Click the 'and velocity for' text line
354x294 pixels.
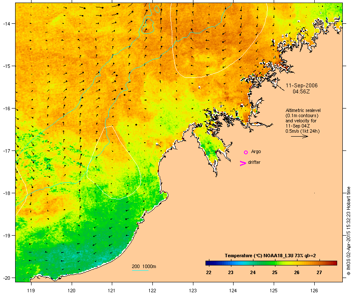301,121
